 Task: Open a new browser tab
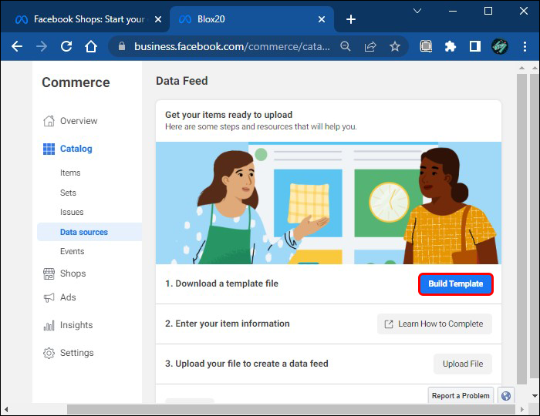[x=351, y=19]
